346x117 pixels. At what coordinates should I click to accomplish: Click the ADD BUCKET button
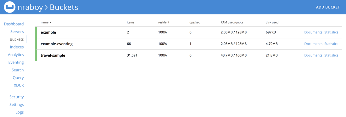[328, 7]
